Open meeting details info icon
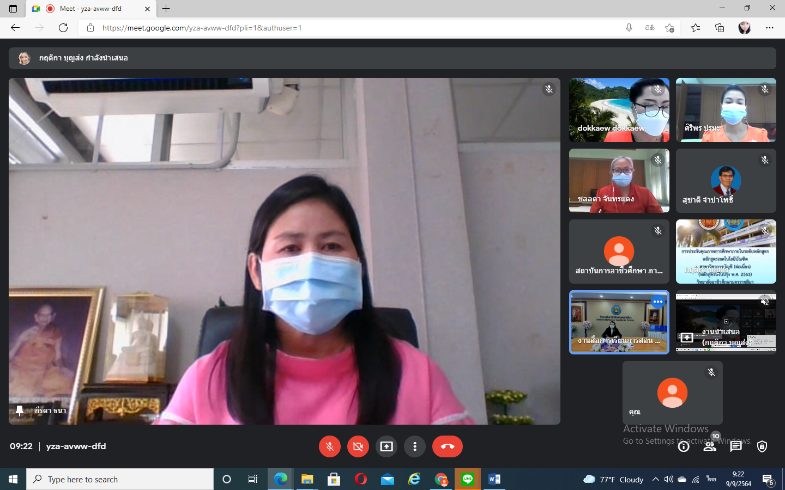Screen dimensions: 785x490 tap(684, 446)
